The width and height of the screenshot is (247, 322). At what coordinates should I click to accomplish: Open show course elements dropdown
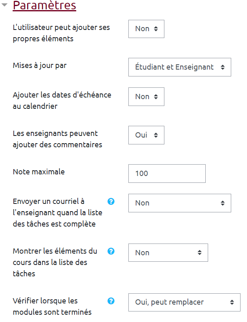[168, 252]
